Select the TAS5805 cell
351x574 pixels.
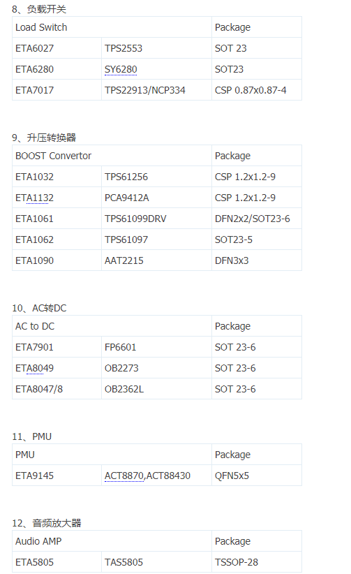[156, 562]
